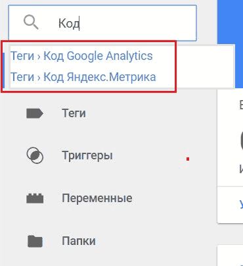The height and width of the screenshot is (266, 243).
Task: Click the partially visible blue link on right card
Action: pyautogui.click(x=241, y=205)
